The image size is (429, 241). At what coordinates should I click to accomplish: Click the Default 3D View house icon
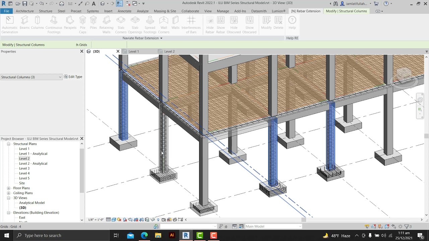click(102, 4)
